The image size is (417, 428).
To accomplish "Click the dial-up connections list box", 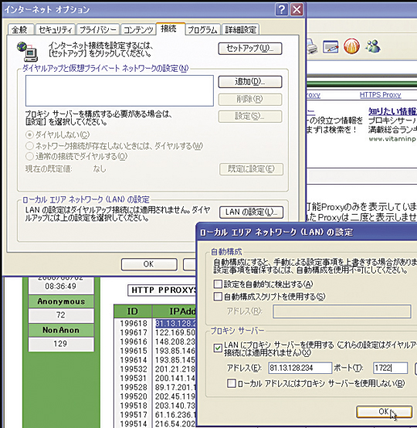I will [x=120, y=90].
